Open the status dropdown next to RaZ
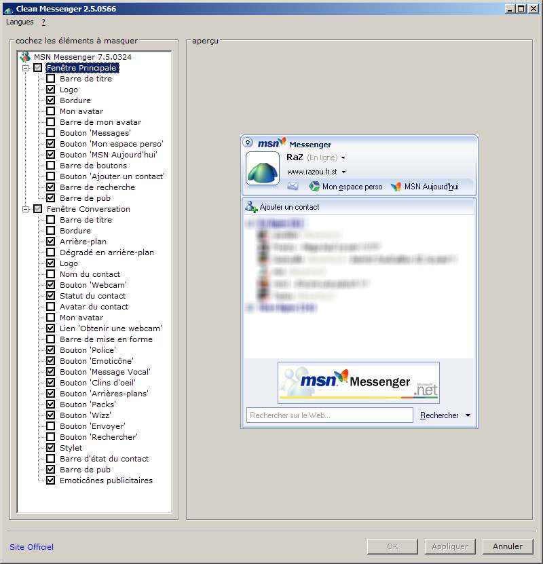This screenshot has width=543, height=564. (x=343, y=158)
